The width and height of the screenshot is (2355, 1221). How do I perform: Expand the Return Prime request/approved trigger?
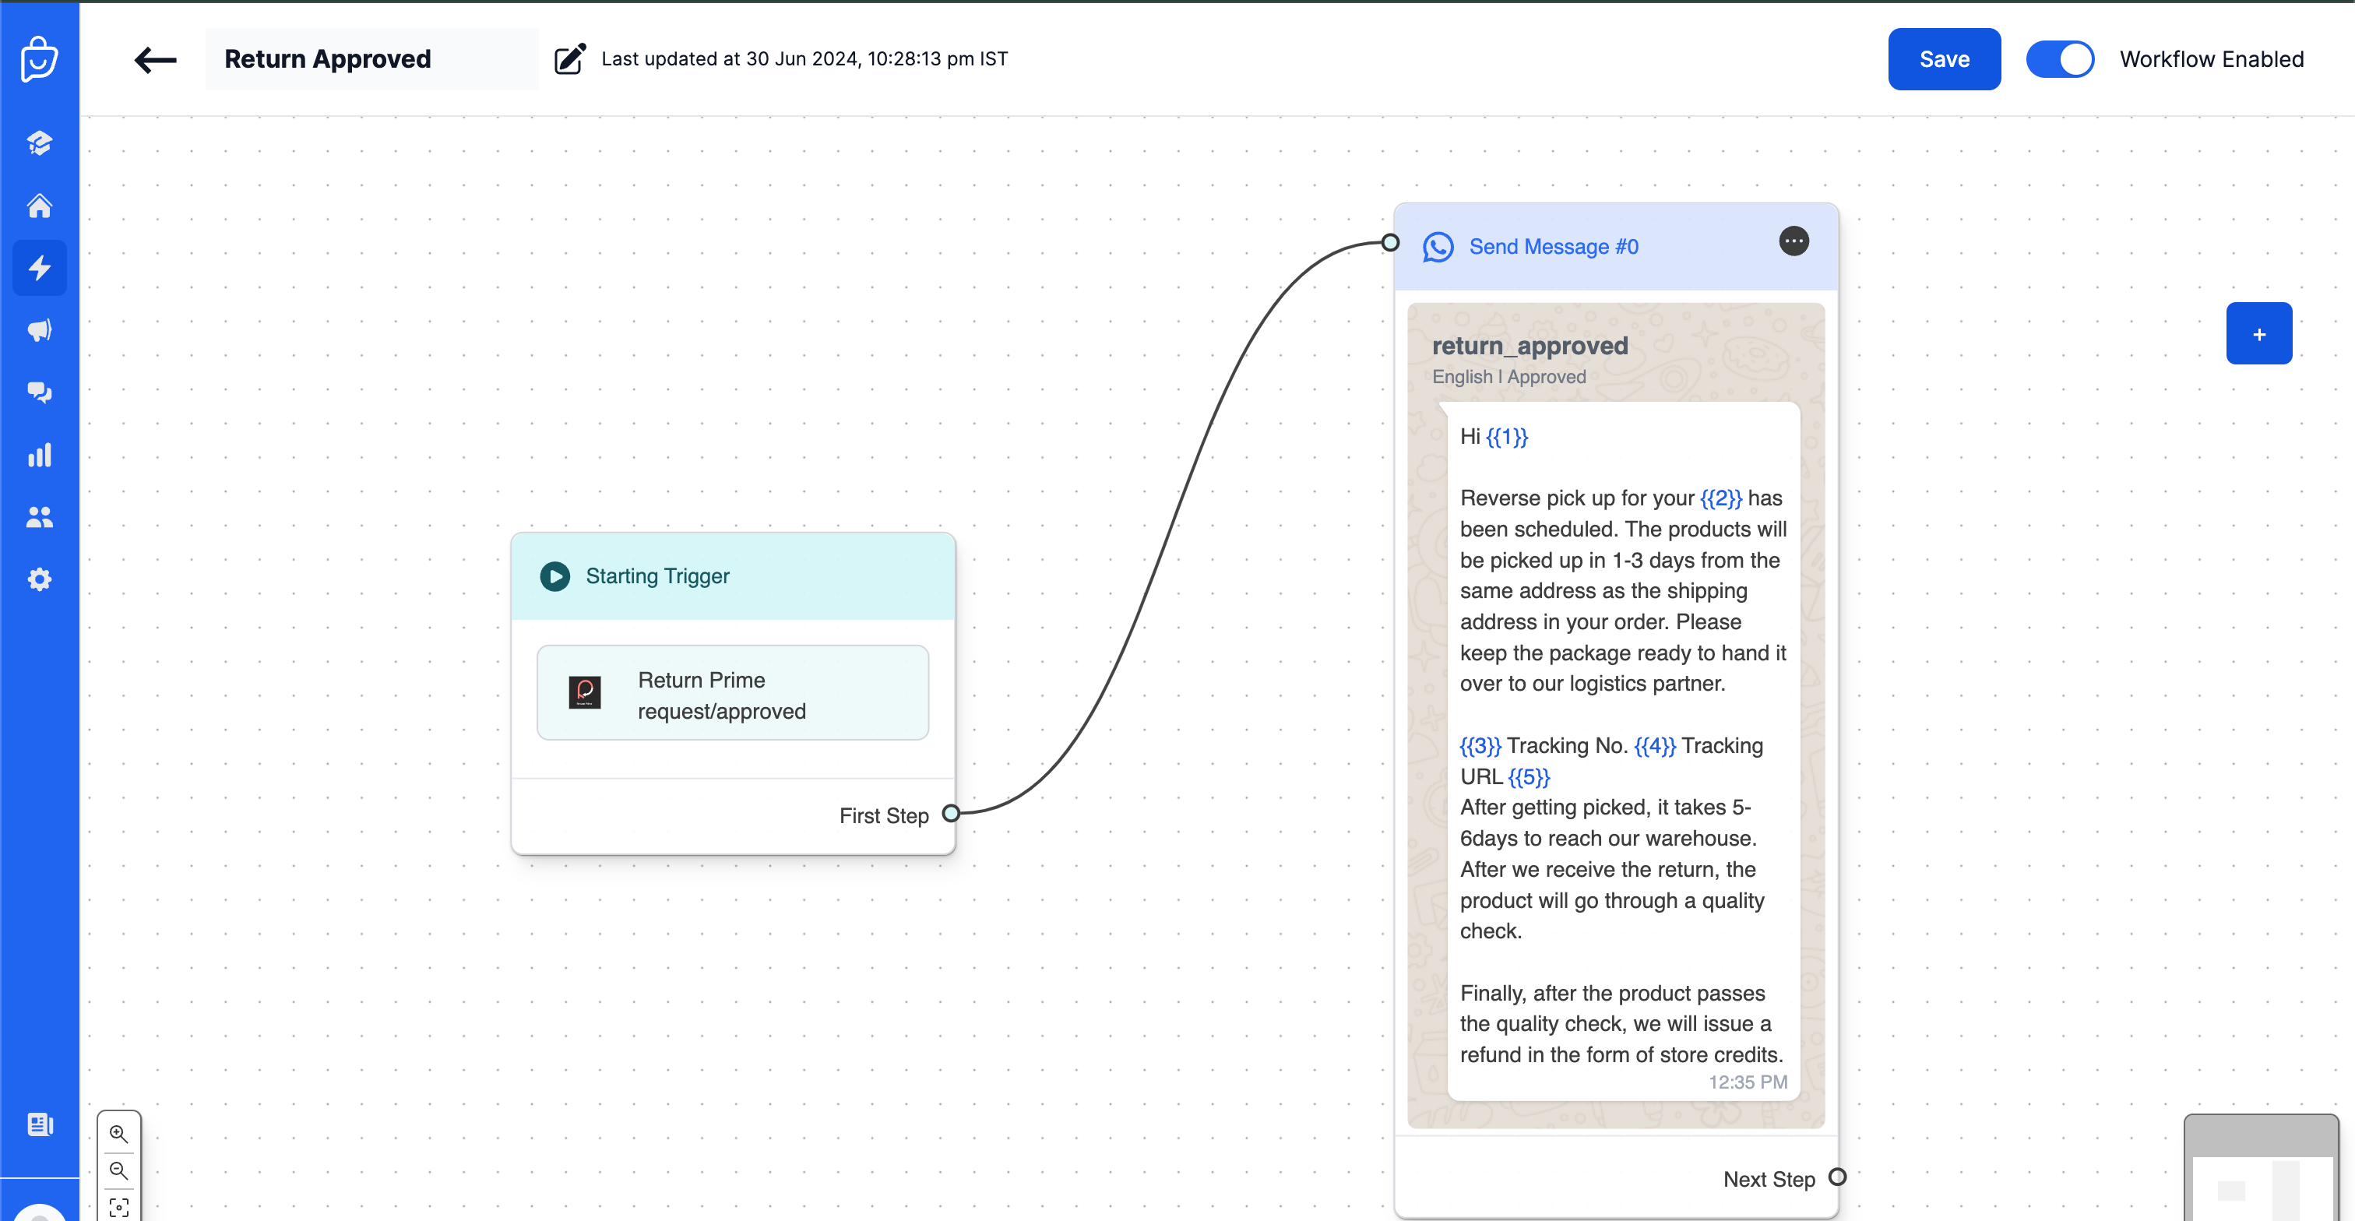tap(734, 693)
